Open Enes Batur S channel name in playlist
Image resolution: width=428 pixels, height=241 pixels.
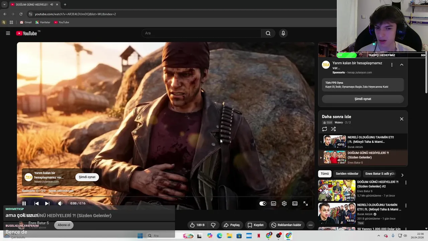(355, 163)
